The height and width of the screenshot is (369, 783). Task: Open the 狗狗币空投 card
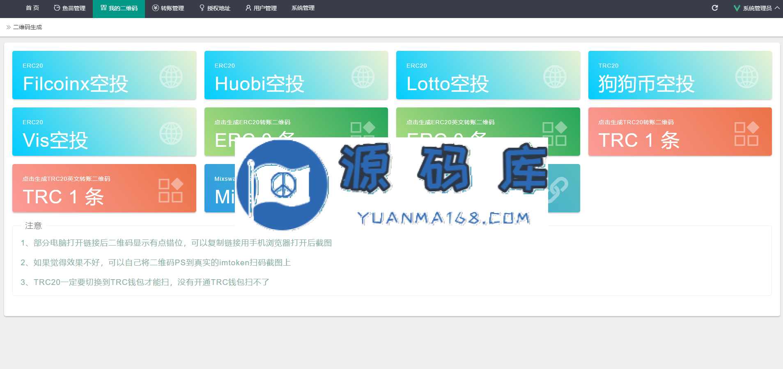tap(680, 75)
